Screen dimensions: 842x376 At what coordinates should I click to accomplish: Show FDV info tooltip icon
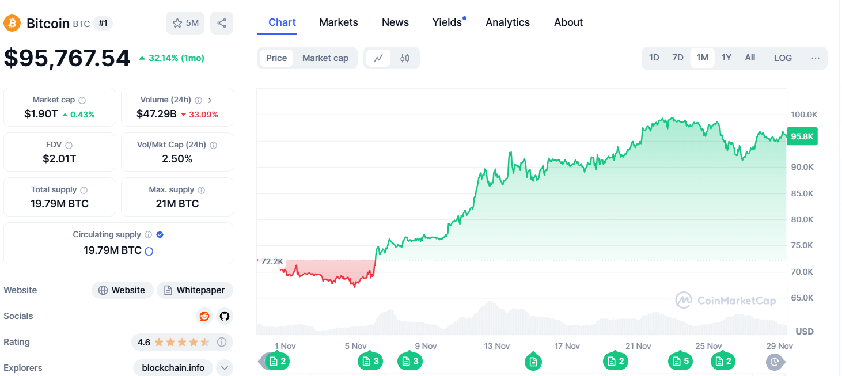pos(69,145)
